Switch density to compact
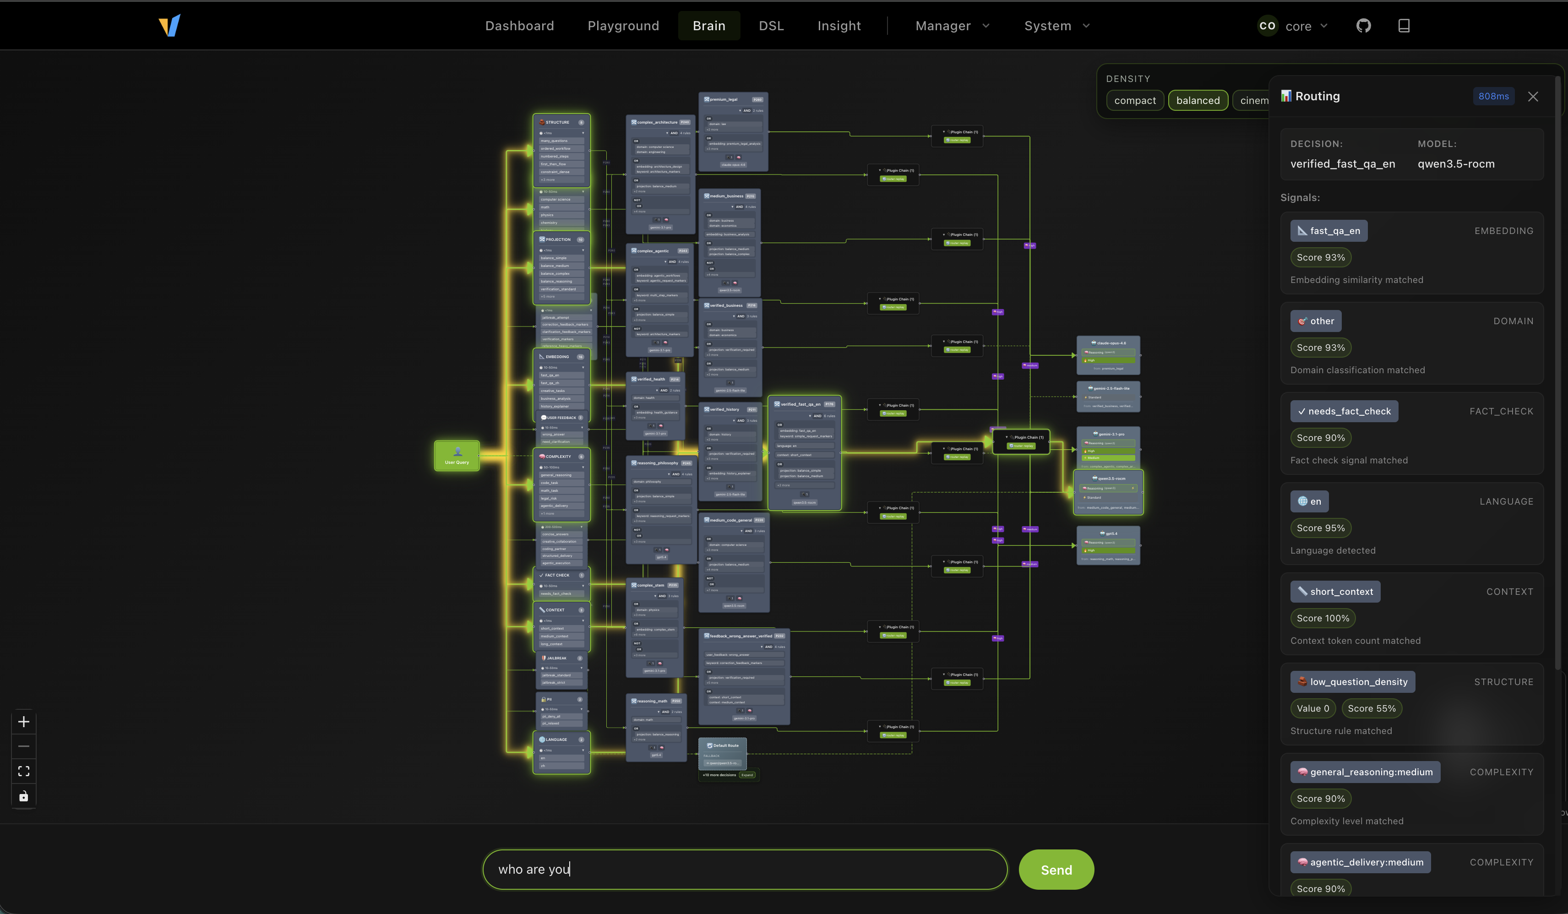Image resolution: width=1568 pixels, height=914 pixels. [x=1135, y=100]
